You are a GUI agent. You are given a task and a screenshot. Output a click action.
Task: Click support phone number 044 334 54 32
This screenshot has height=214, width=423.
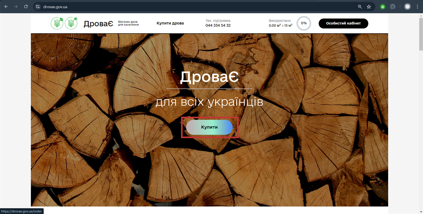(218, 25)
